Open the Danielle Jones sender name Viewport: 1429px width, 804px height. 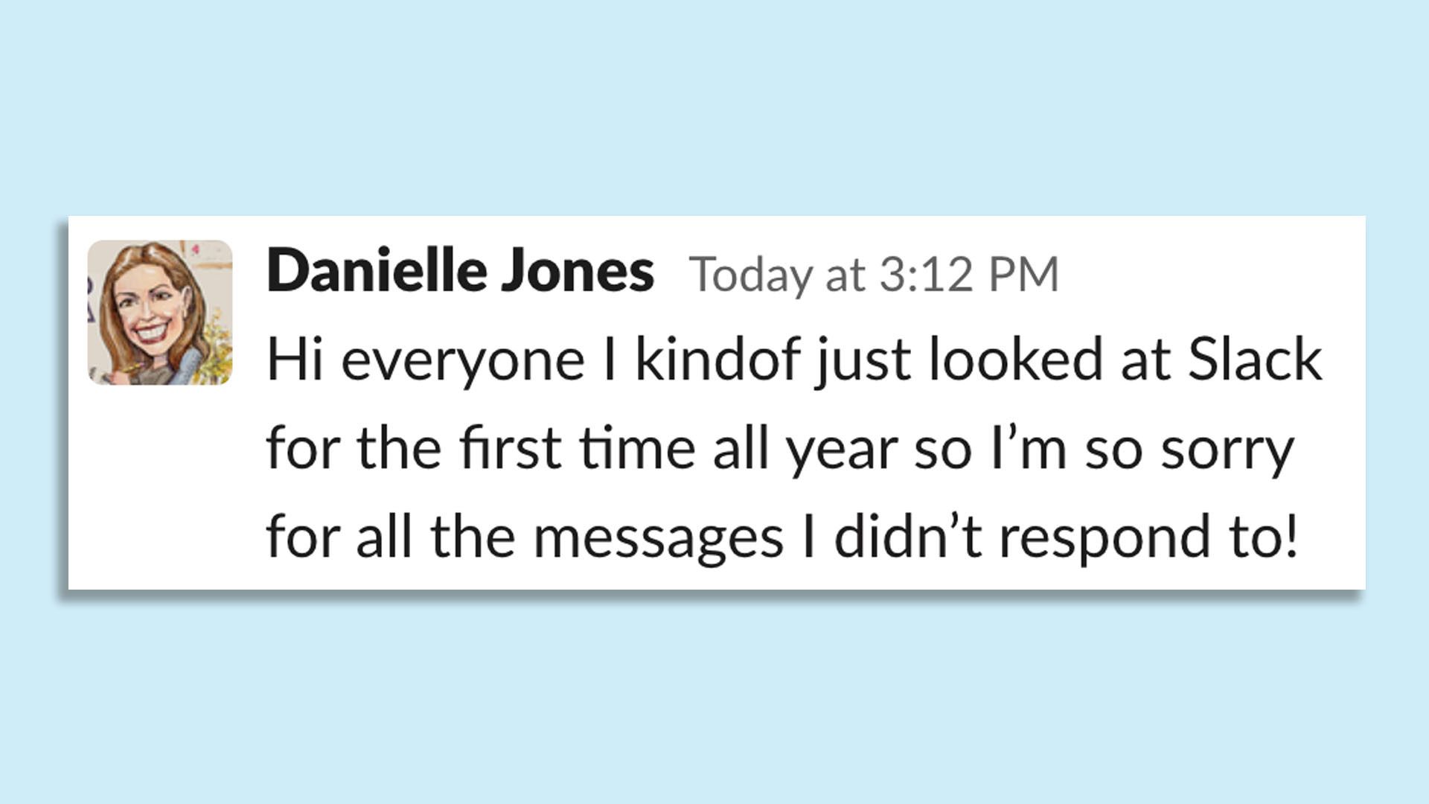pos(460,271)
